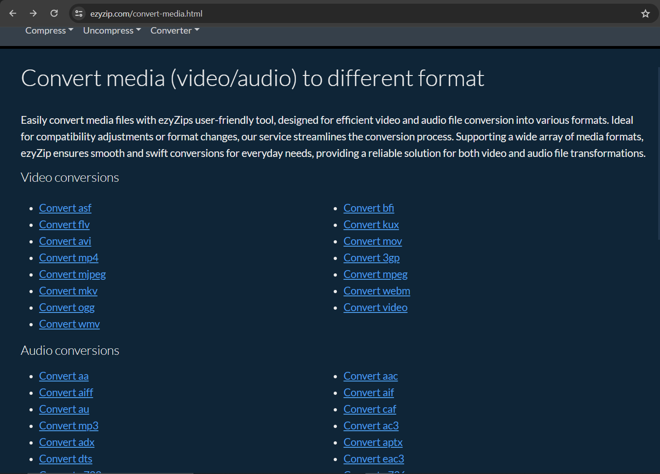Open the Convert mov link
This screenshot has height=474, width=660.
click(372, 241)
